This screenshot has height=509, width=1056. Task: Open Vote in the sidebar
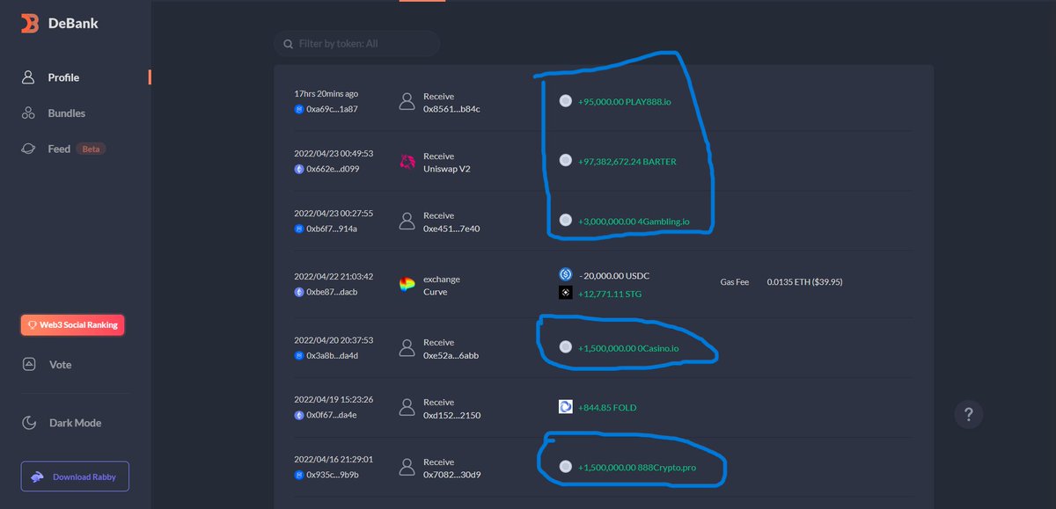60,364
